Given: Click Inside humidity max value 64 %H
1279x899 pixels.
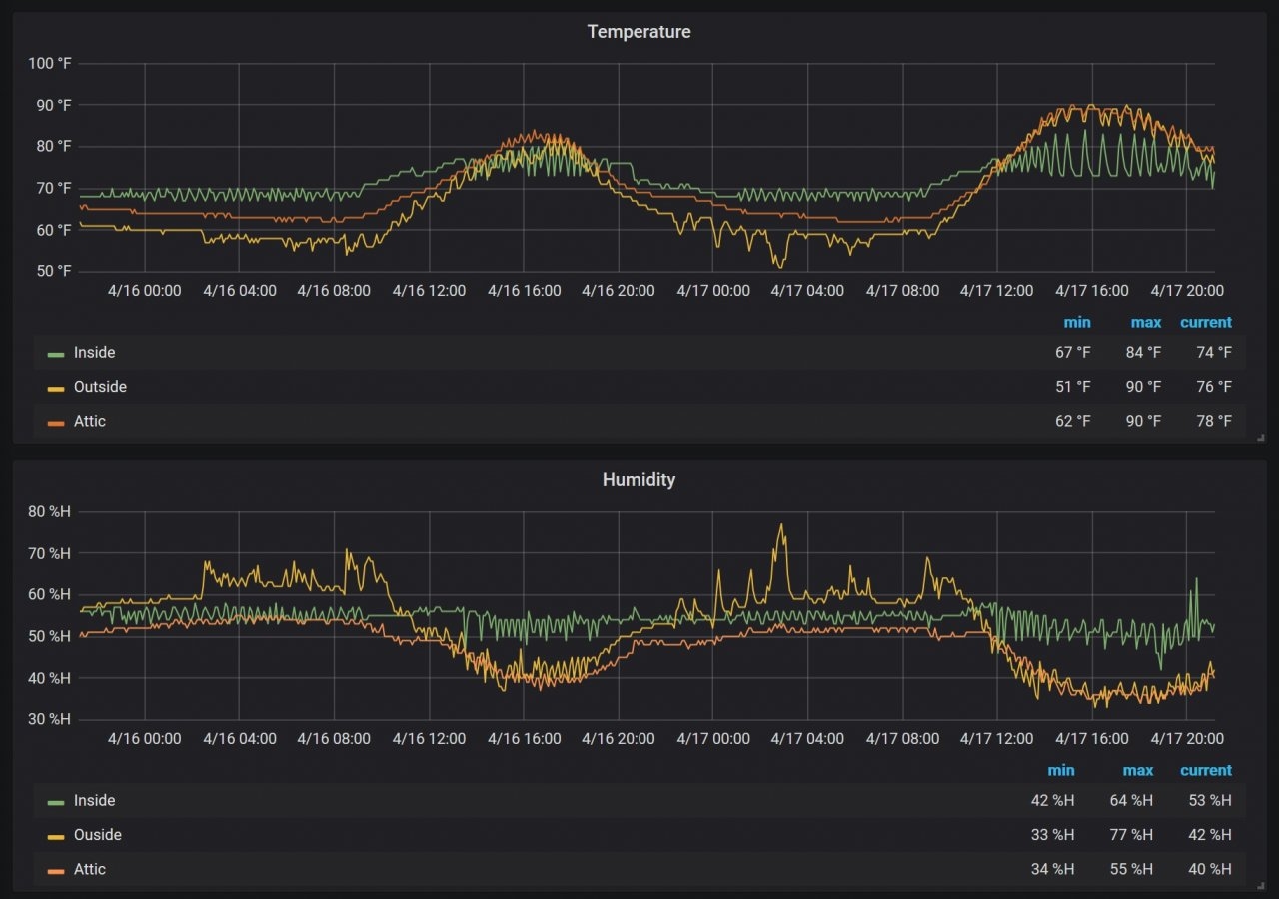Looking at the screenshot, I should [1131, 801].
